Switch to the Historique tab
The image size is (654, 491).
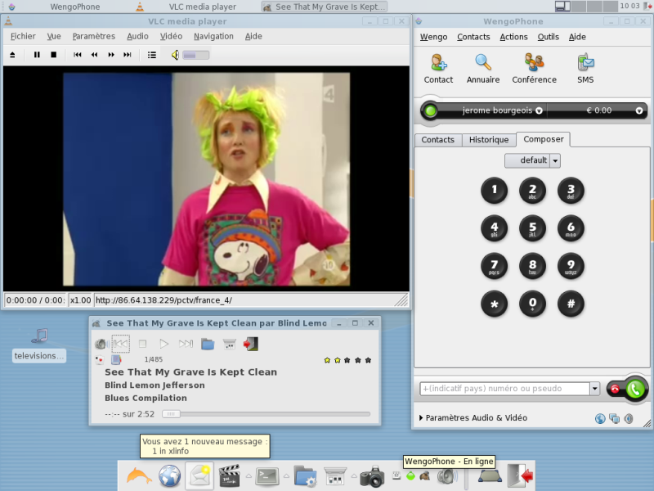coord(489,140)
